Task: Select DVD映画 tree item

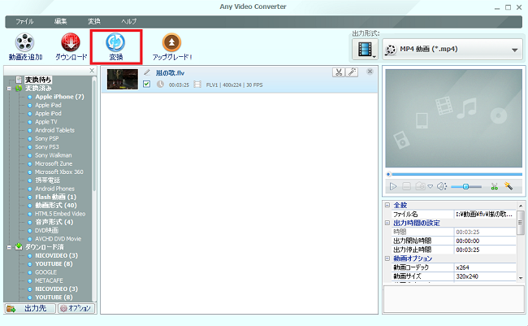Action: tap(46, 230)
